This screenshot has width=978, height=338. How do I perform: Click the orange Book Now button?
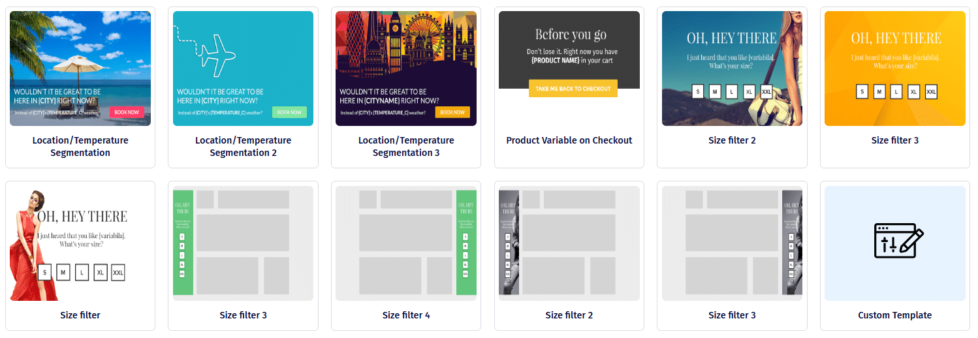pos(452,112)
